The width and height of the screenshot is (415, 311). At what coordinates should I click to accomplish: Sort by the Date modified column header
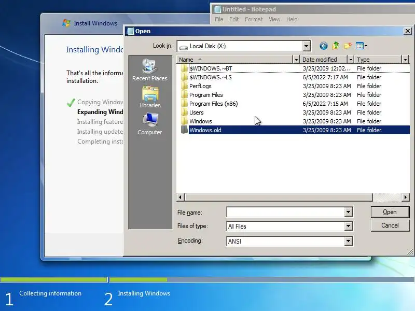coord(324,60)
